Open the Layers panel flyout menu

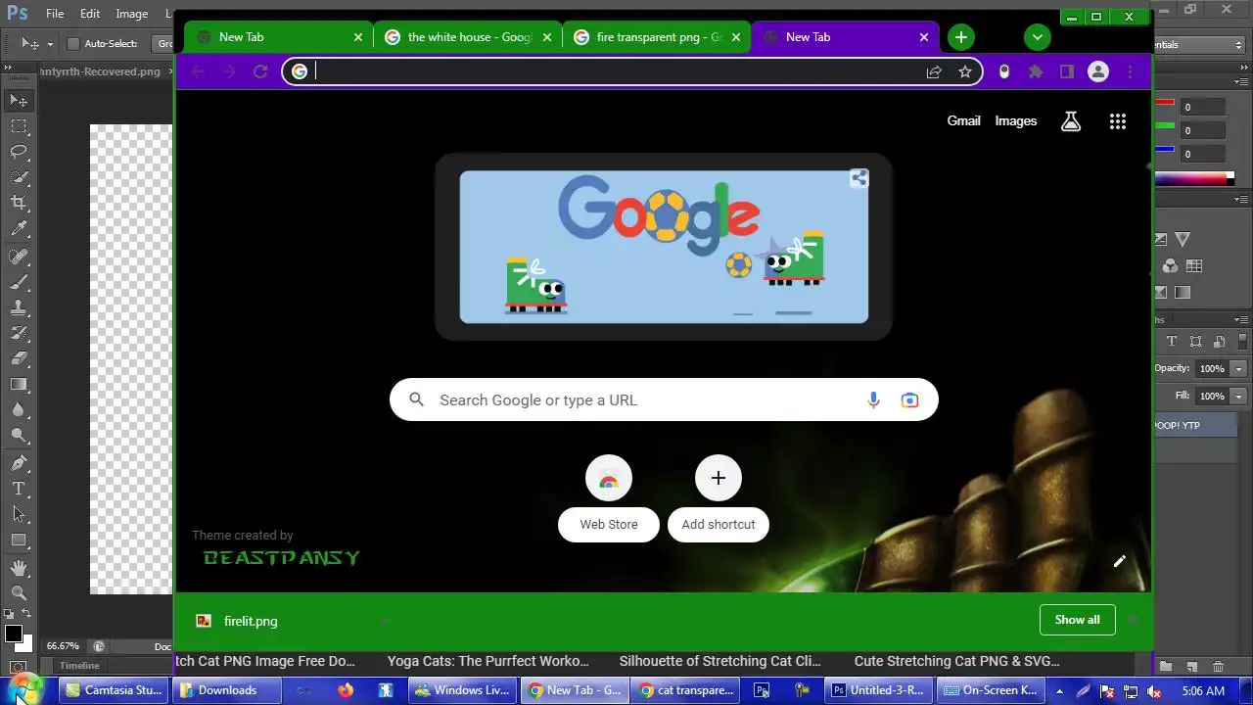pyautogui.click(x=1243, y=319)
